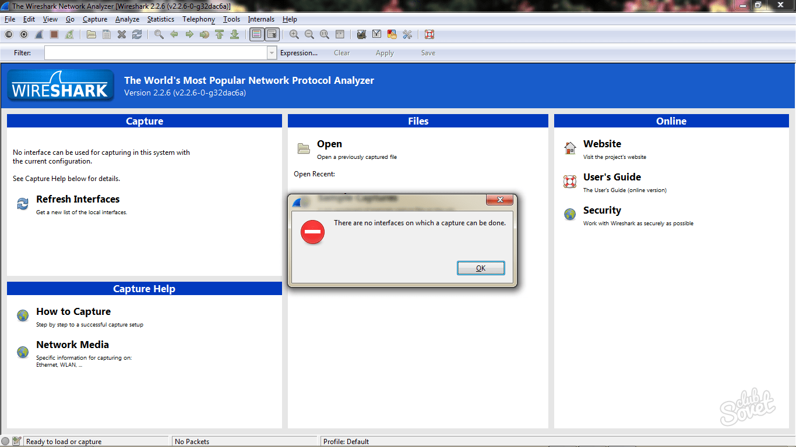Click Refresh Interfaces link
Image resolution: width=796 pixels, height=447 pixels.
(78, 199)
